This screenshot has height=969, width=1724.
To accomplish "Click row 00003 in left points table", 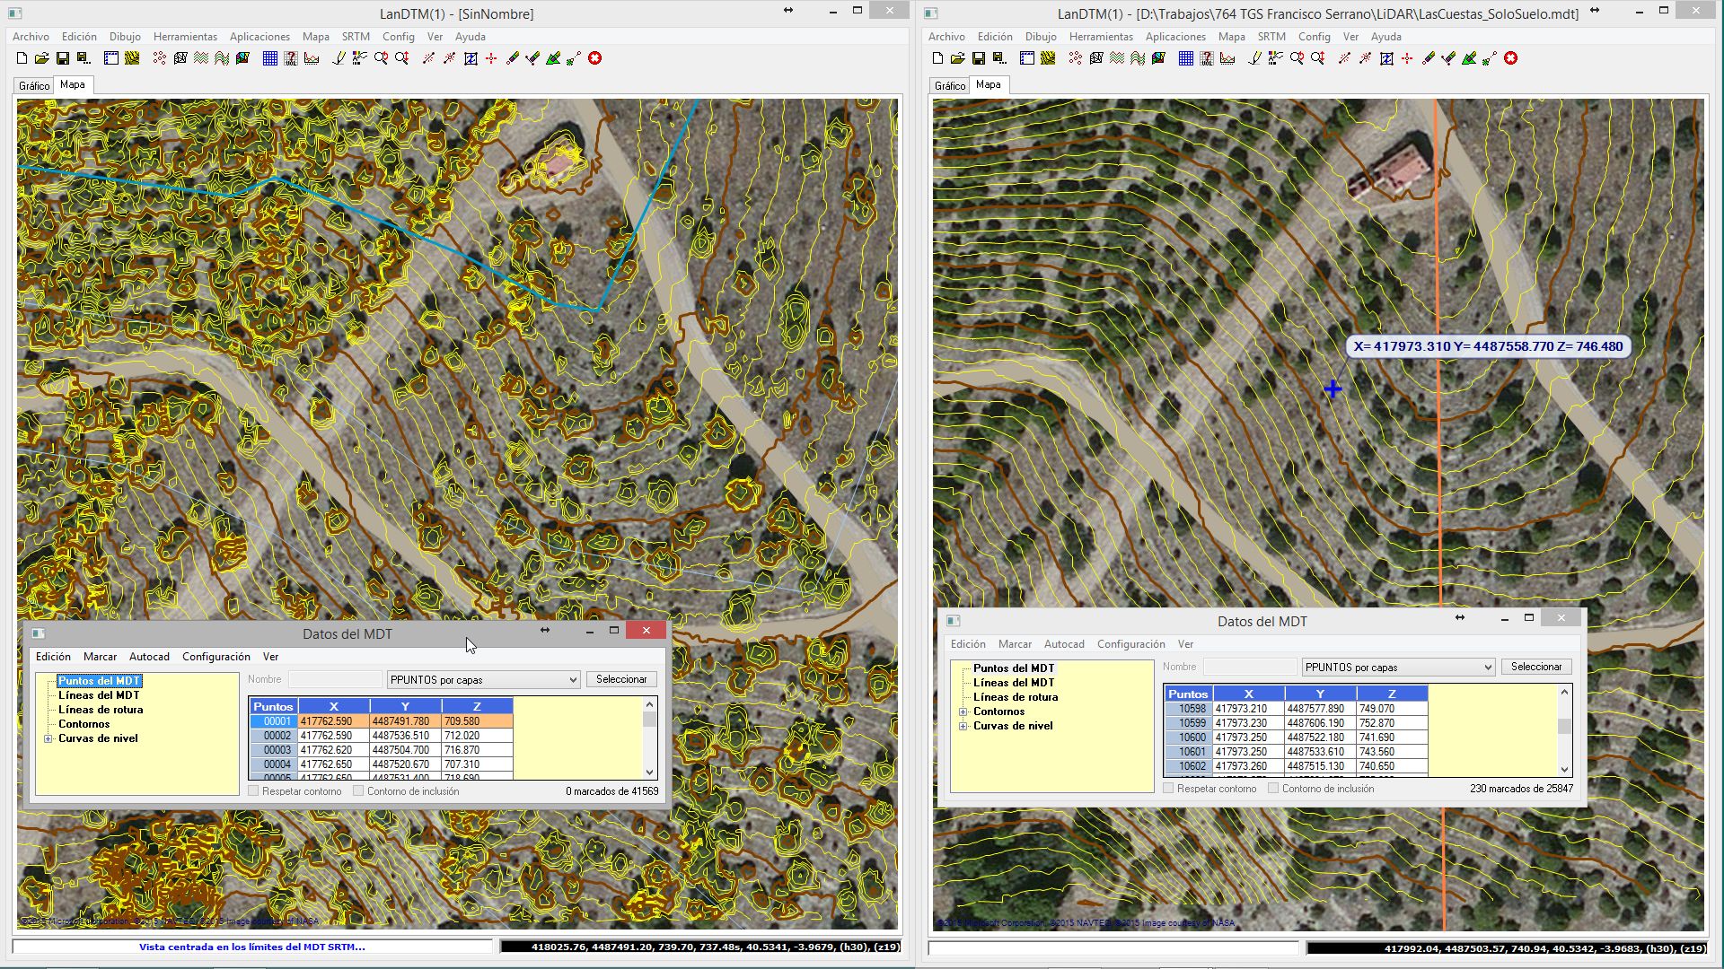I will [x=382, y=750].
